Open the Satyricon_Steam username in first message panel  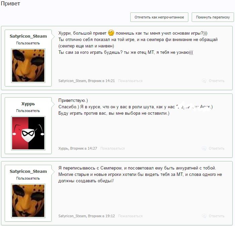click(28, 36)
